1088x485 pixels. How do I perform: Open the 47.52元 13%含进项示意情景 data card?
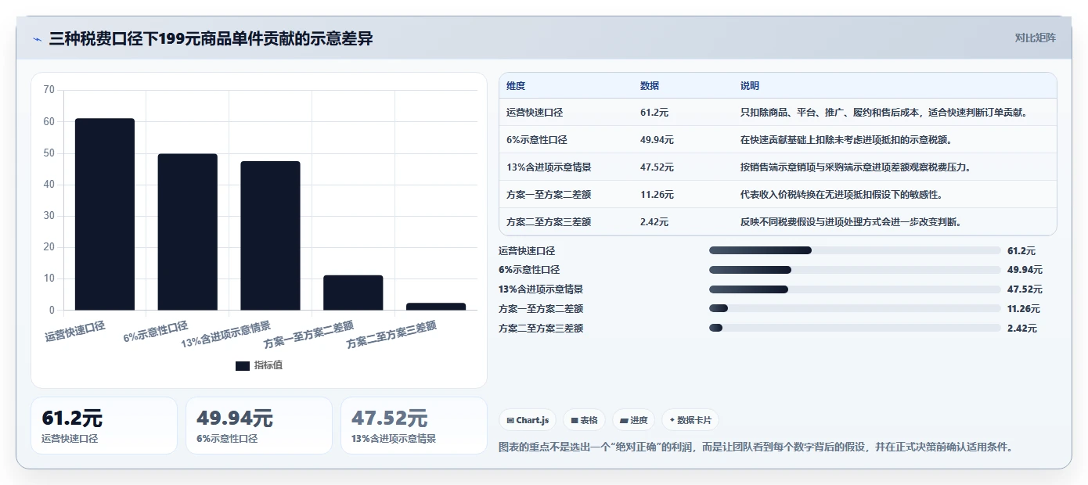tap(414, 426)
